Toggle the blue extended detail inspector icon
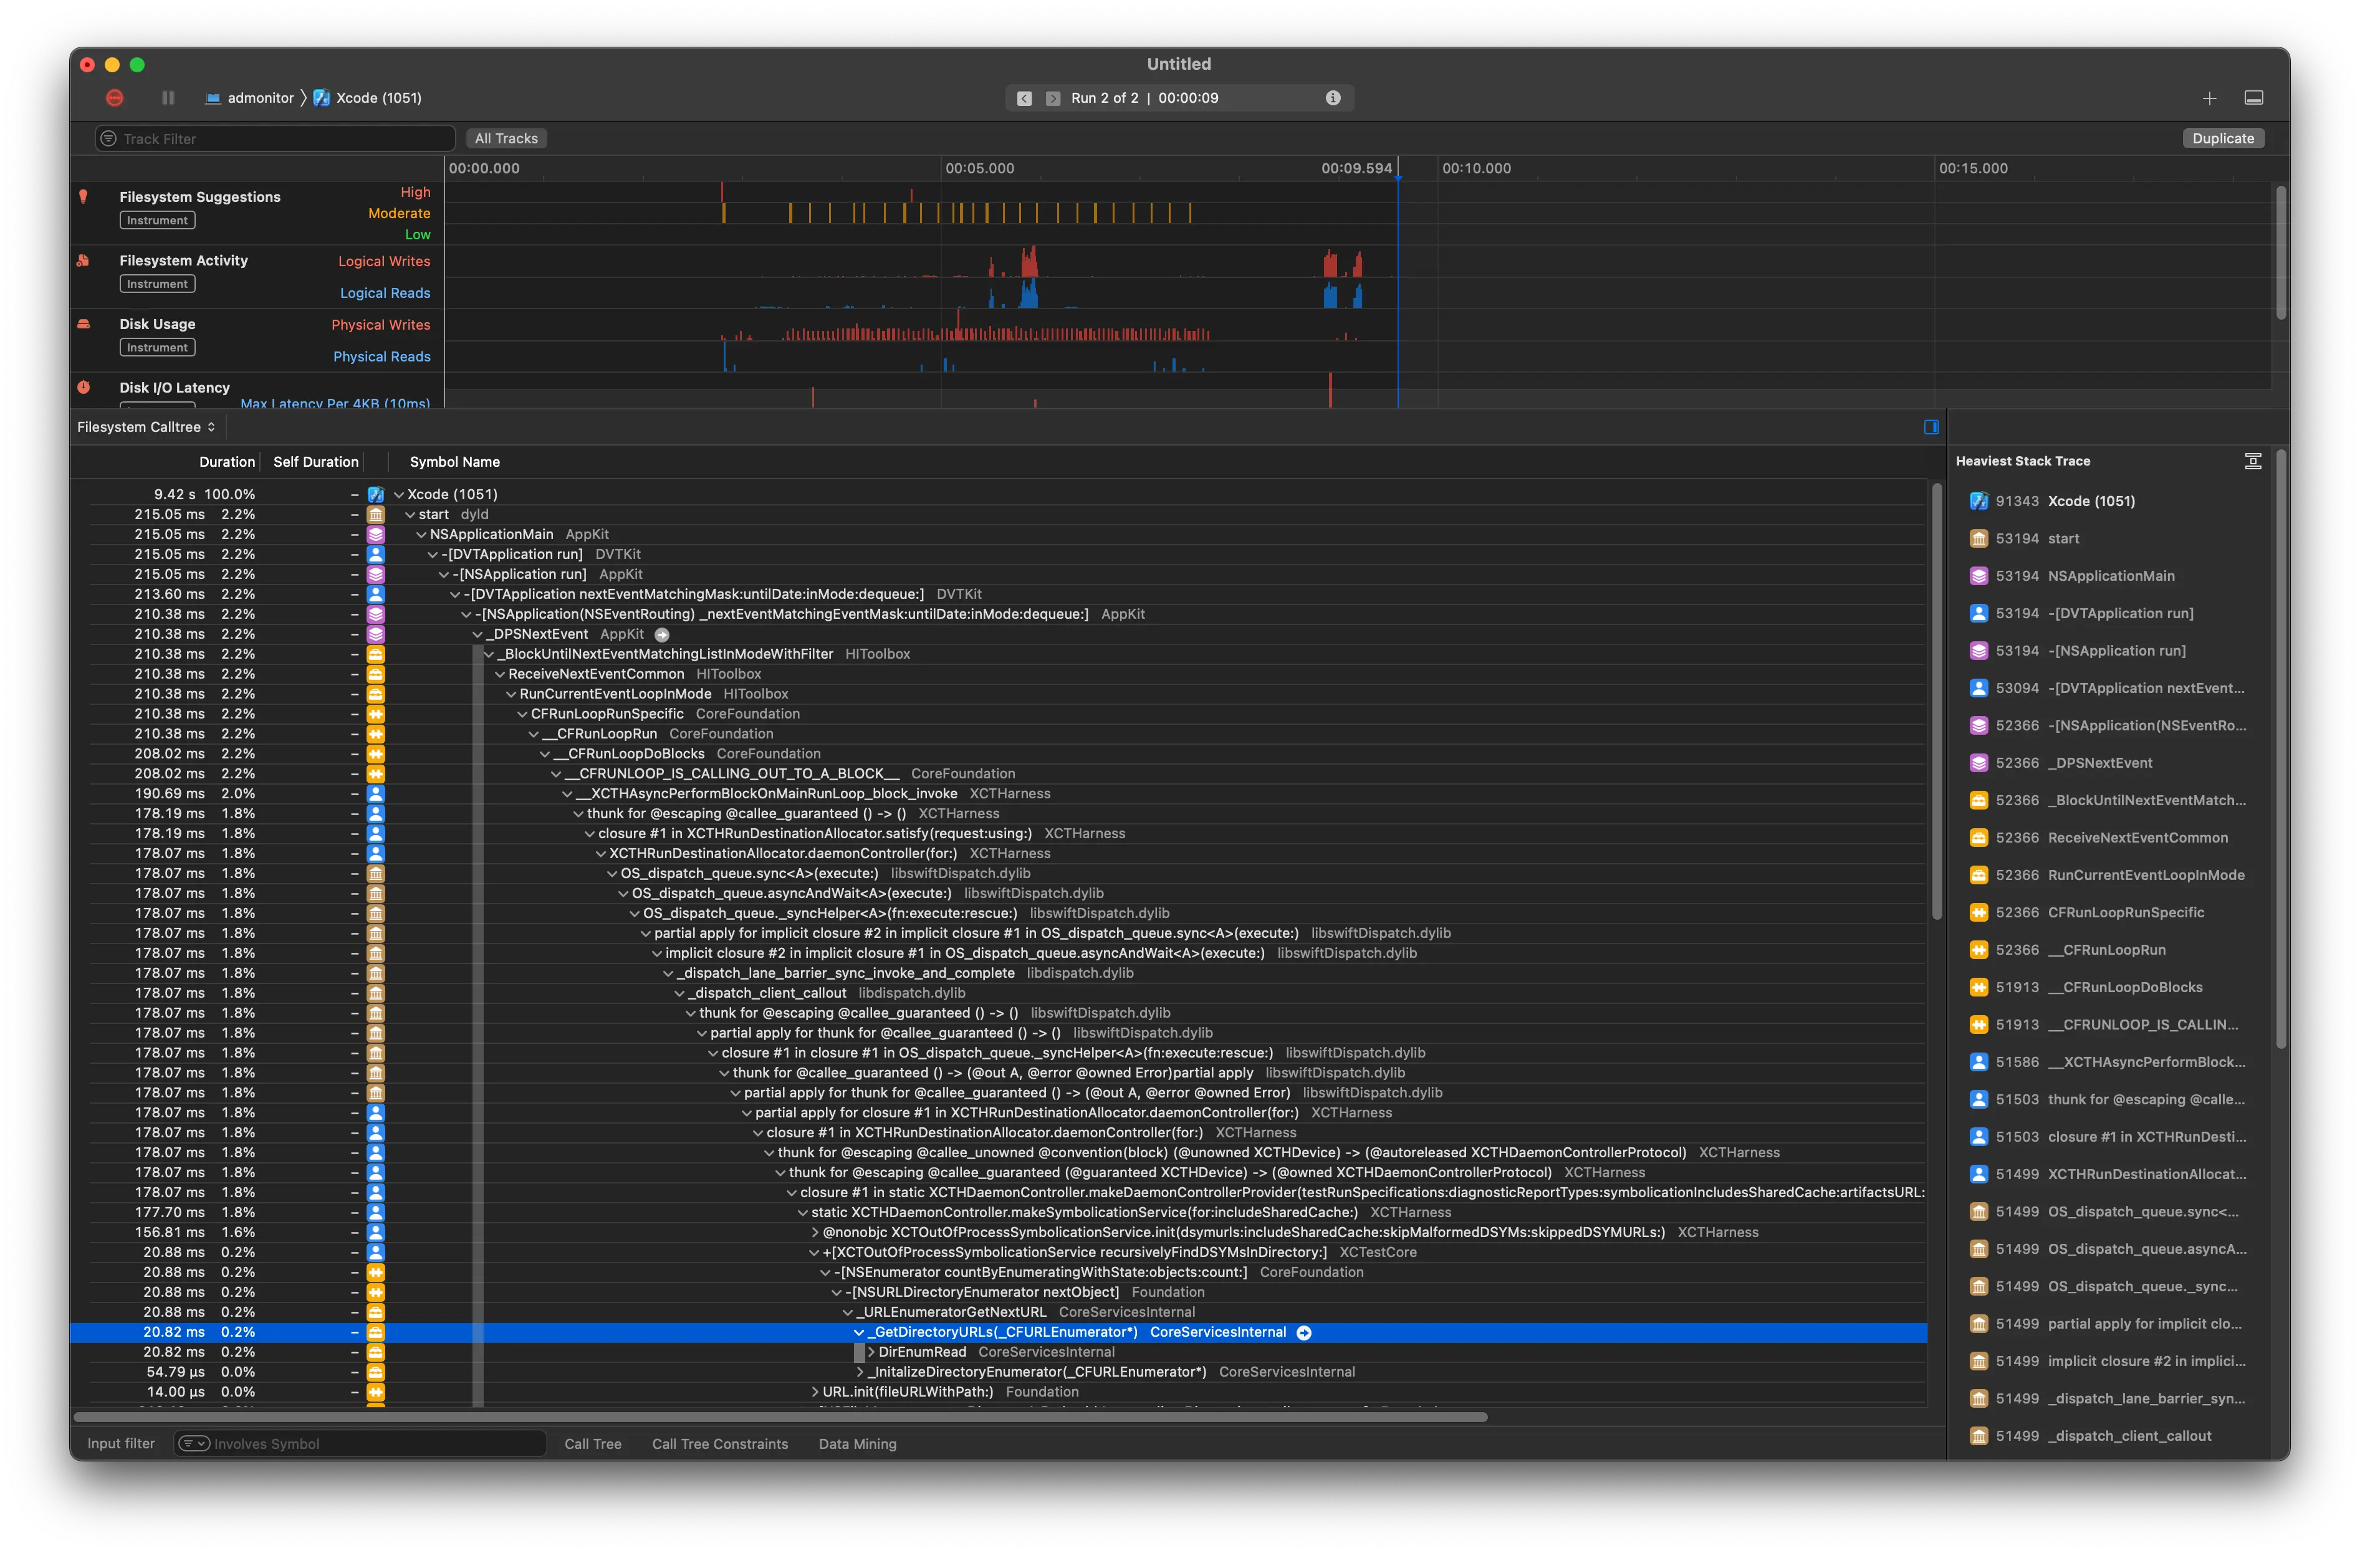Viewport: 2360px width, 1553px height. pos(1931,427)
